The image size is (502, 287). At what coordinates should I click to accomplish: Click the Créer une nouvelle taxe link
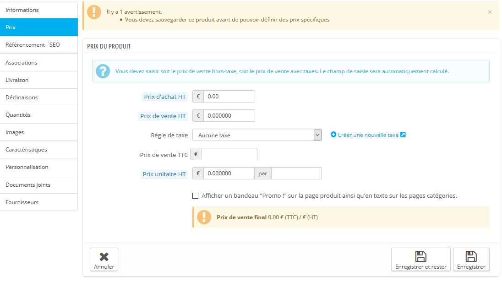pyautogui.click(x=368, y=135)
